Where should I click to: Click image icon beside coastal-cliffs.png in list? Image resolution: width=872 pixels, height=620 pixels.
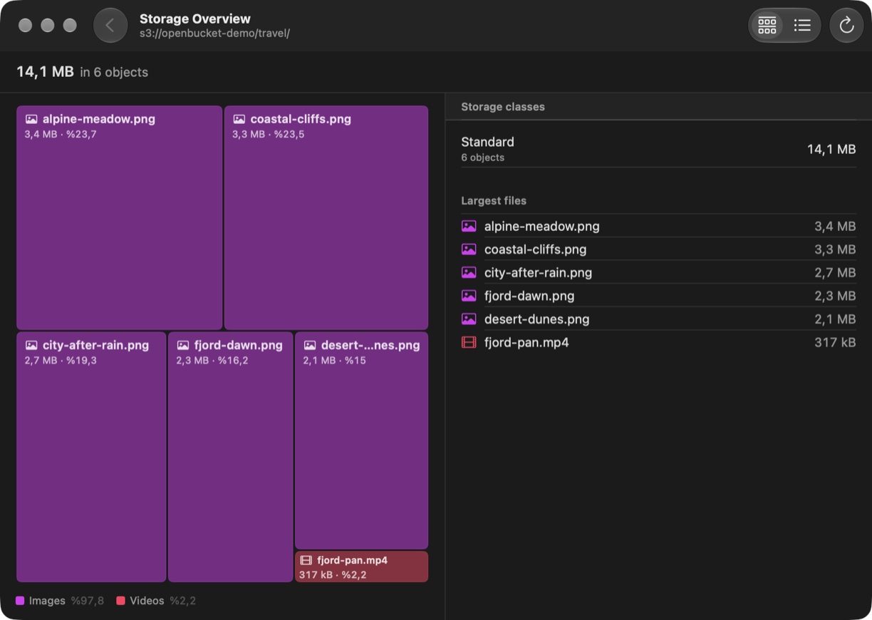click(469, 249)
